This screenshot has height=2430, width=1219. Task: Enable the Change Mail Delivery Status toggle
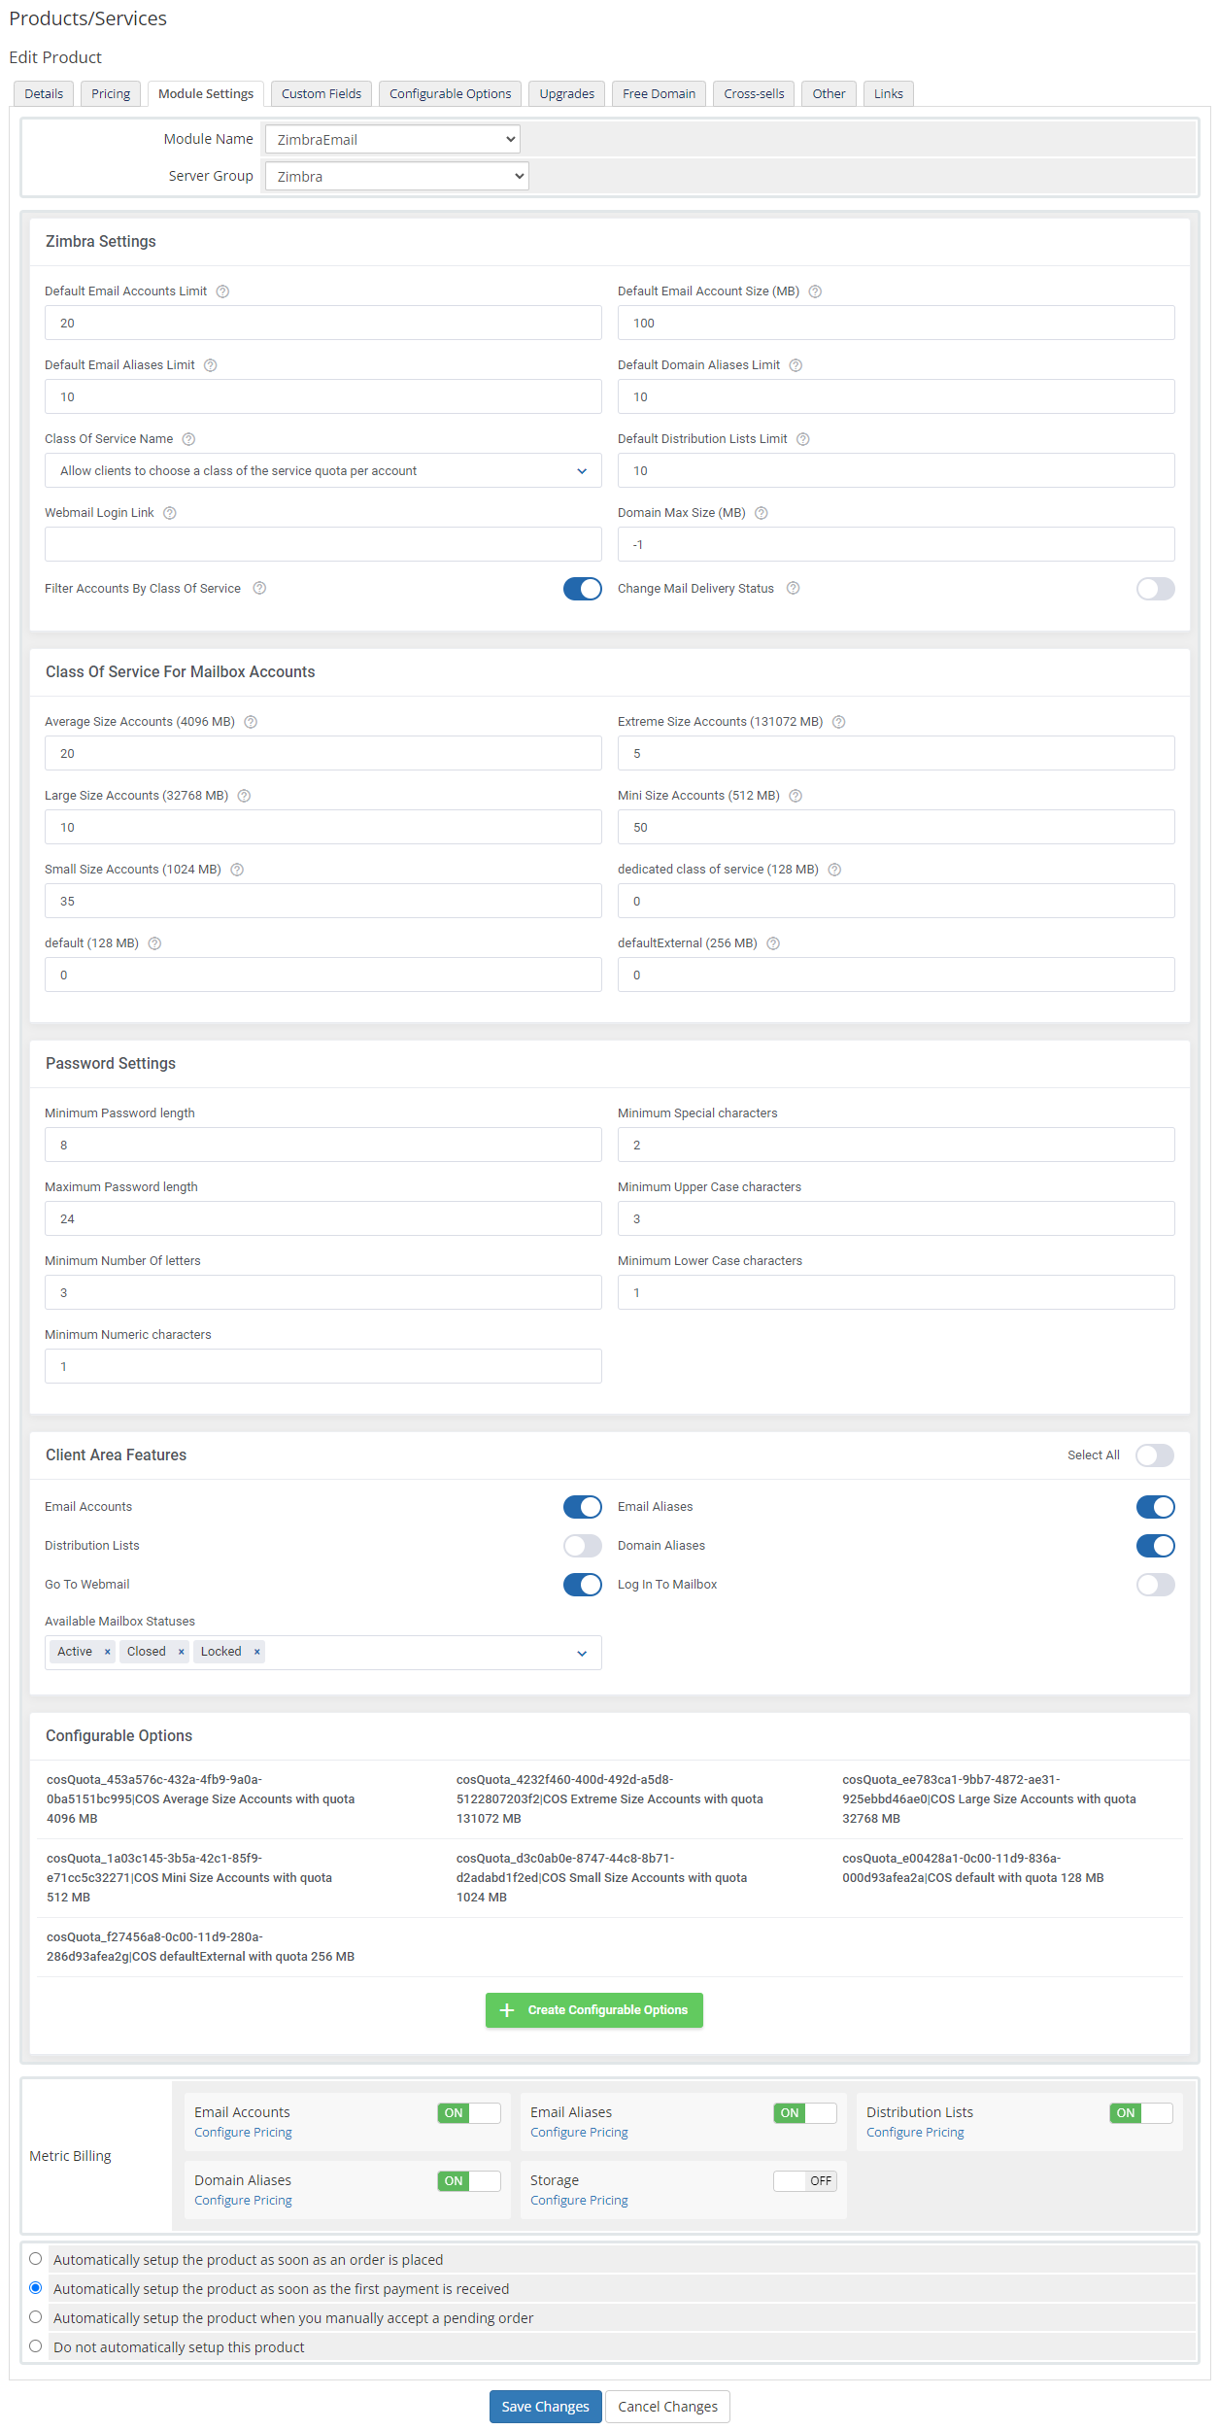[1155, 589]
